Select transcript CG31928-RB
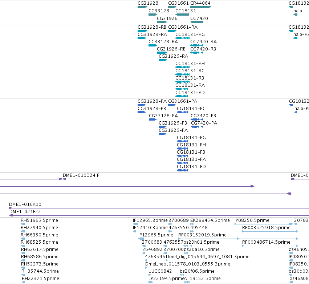Screen dimensions: 309x284 [142, 31]
